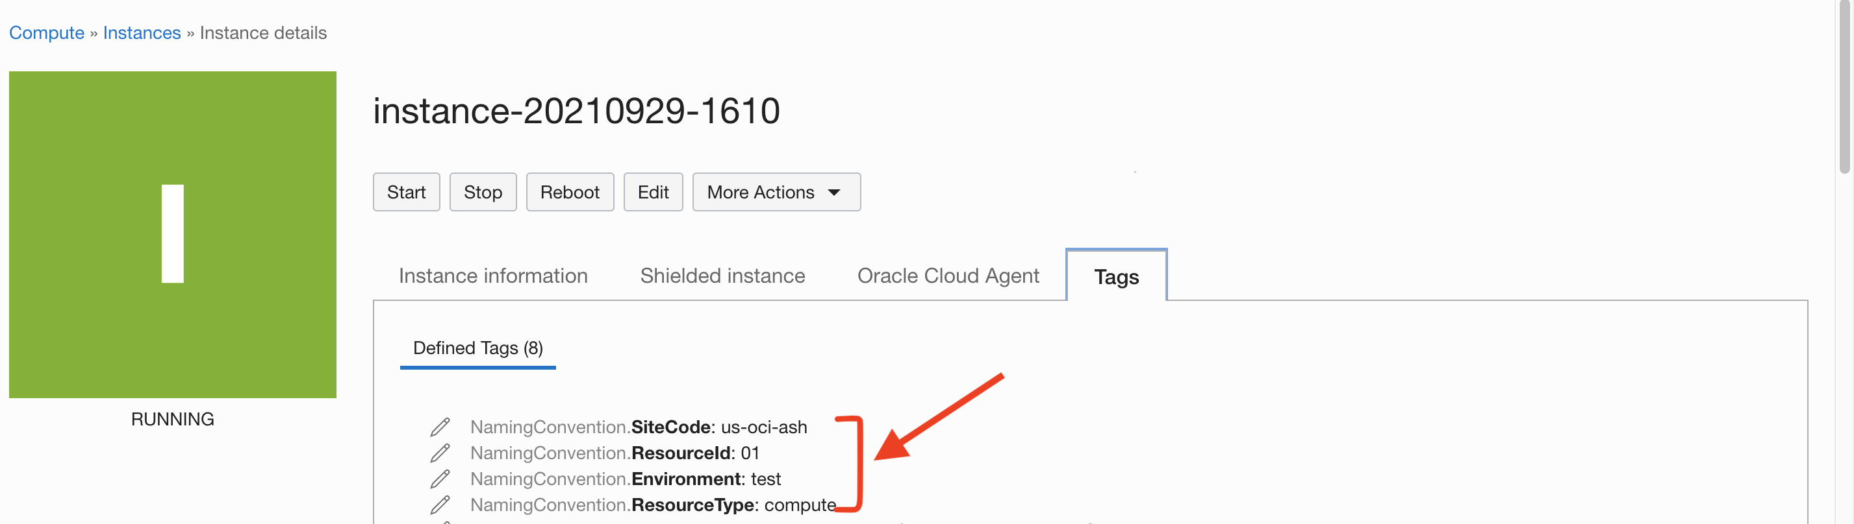Click the vertical page scrollbar

tap(1844, 86)
